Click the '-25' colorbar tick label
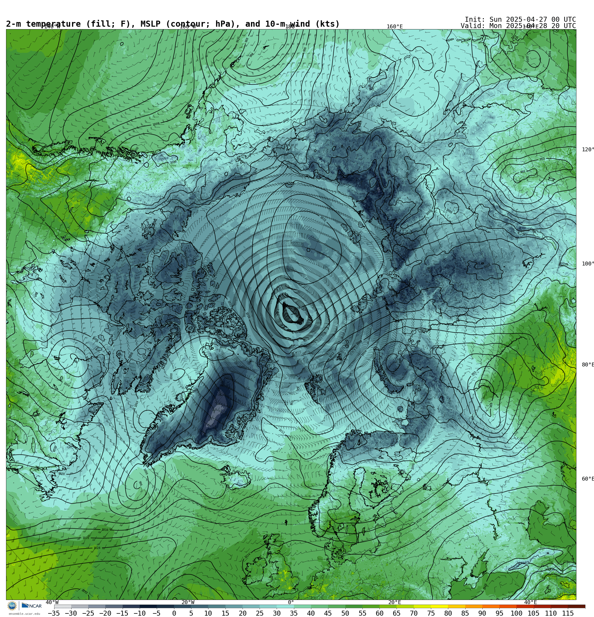Screen dimensions: 594x617 pyautogui.click(x=88, y=613)
